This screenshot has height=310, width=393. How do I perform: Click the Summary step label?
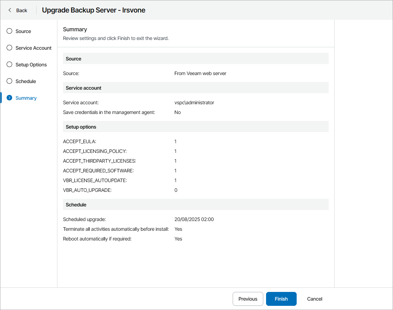(x=26, y=98)
